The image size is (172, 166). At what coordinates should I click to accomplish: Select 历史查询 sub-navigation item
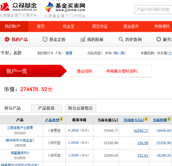coord(130,40)
